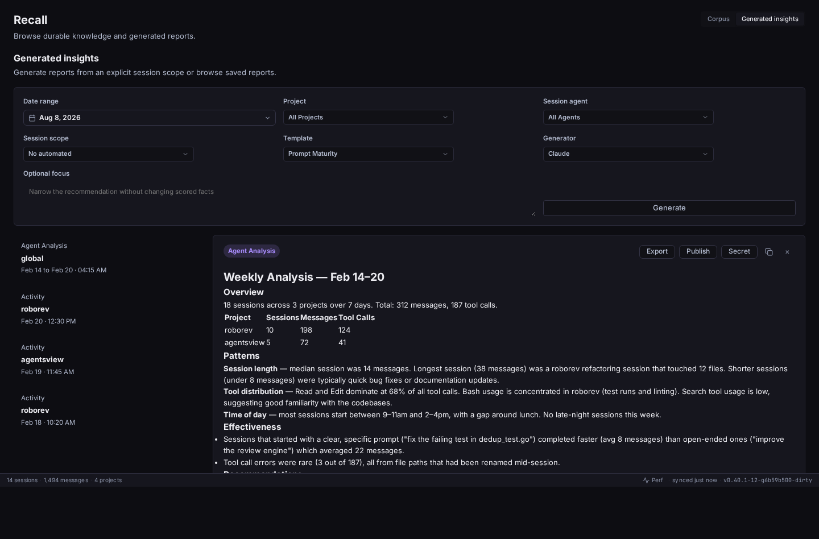Open the agentsview Activity from Feb 19
This screenshot has height=539, width=819.
tap(108, 359)
